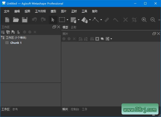Click the Open project folder icon
The image size is (161, 117).
(x=16, y=20)
